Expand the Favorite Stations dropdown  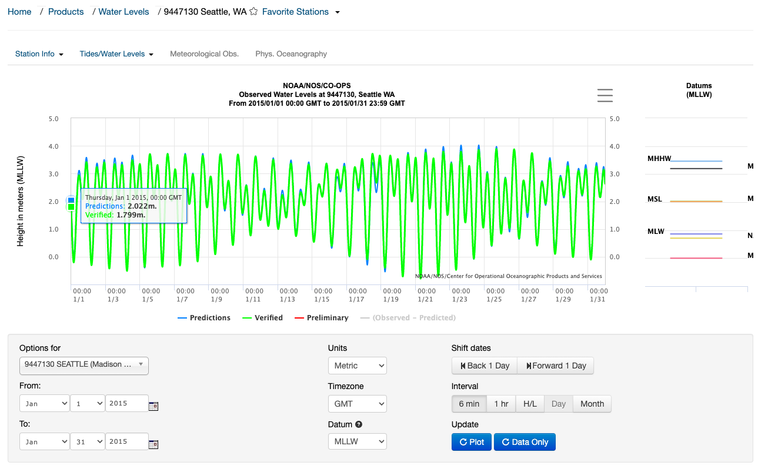[x=301, y=12]
